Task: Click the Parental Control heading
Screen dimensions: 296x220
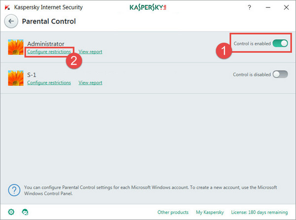Action: [x=49, y=21]
